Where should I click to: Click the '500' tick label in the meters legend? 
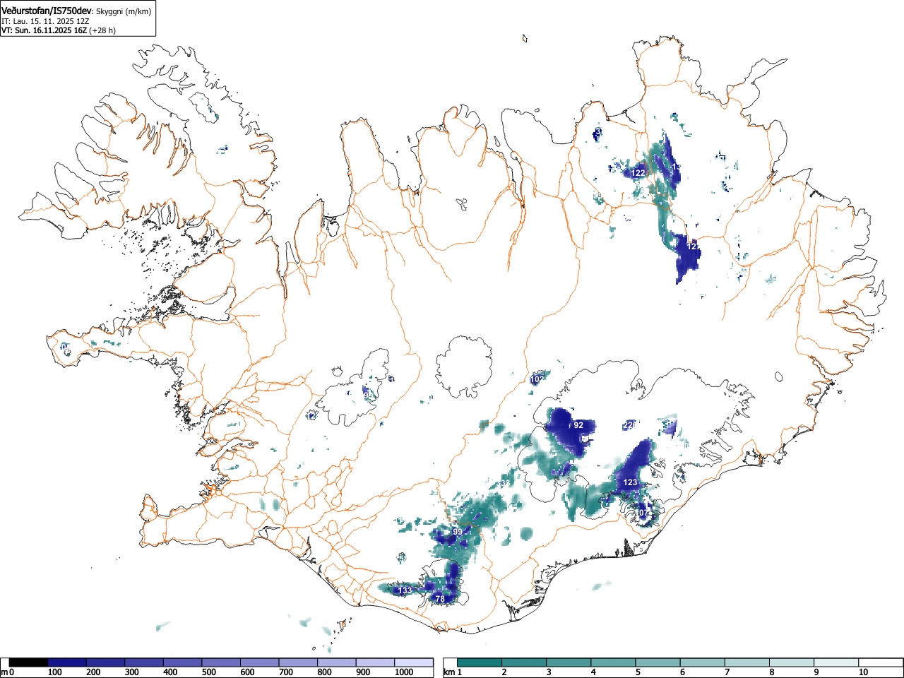coord(208,672)
